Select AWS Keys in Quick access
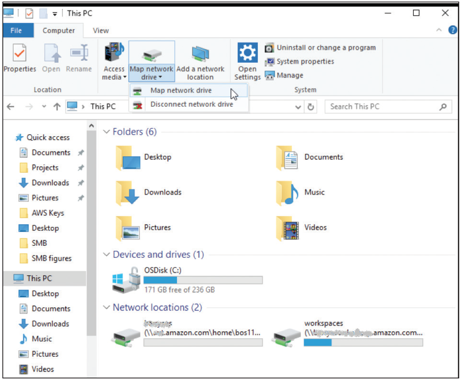The width and height of the screenshot is (462, 382). [48, 213]
